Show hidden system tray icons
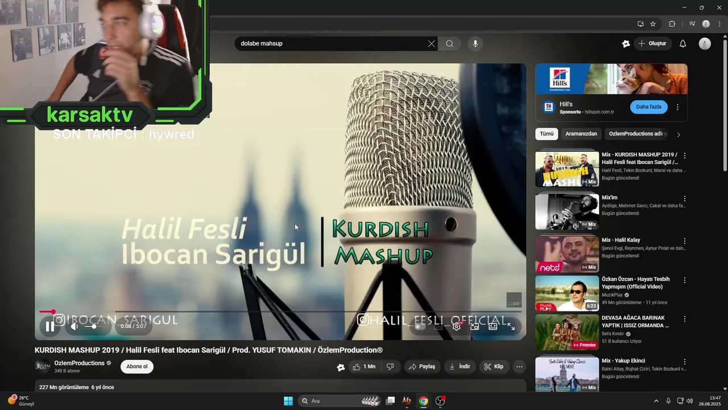 click(656, 401)
